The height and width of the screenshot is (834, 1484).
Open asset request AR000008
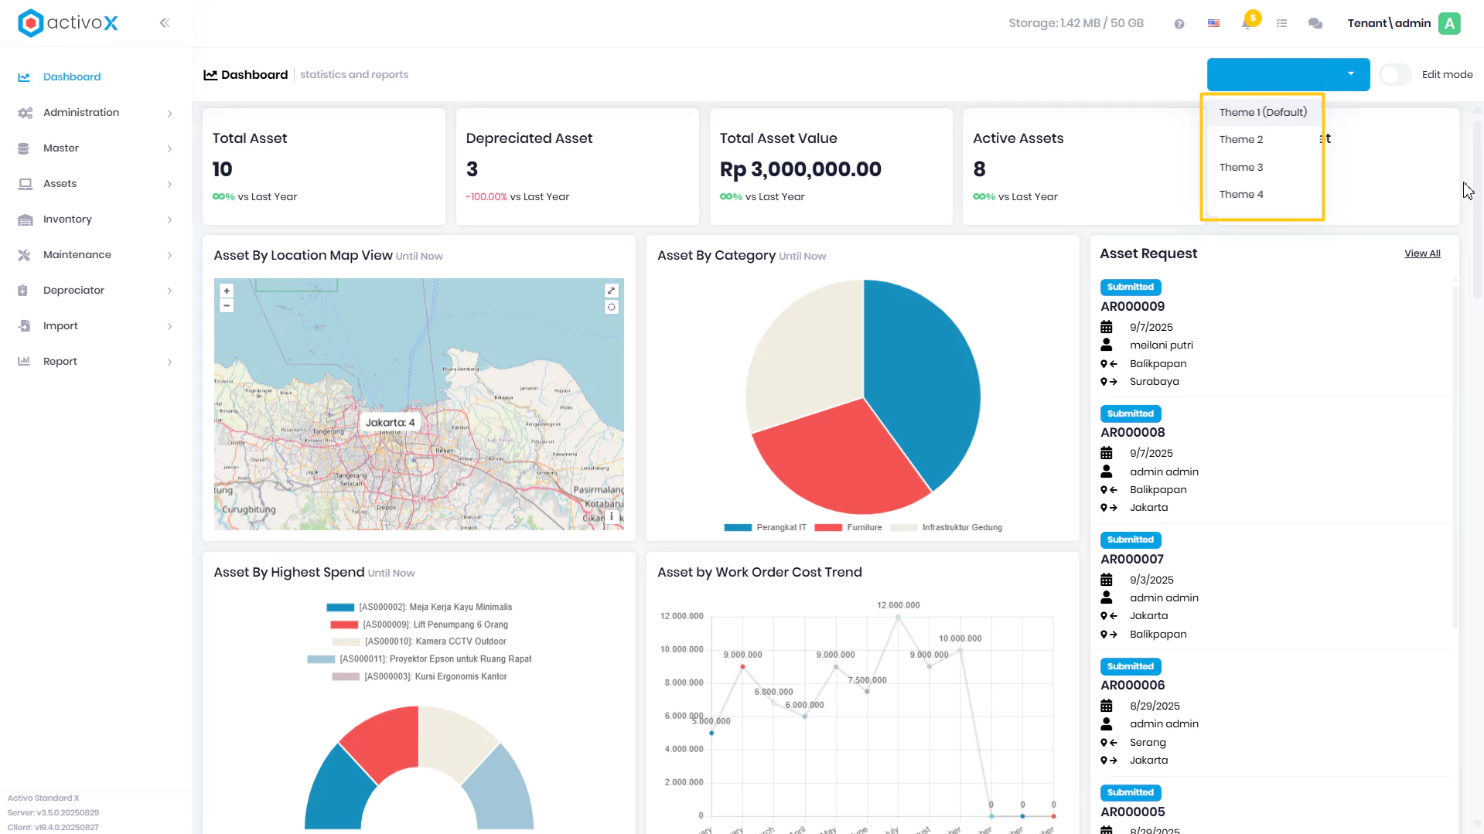pyautogui.click(x=1132, y=433)
